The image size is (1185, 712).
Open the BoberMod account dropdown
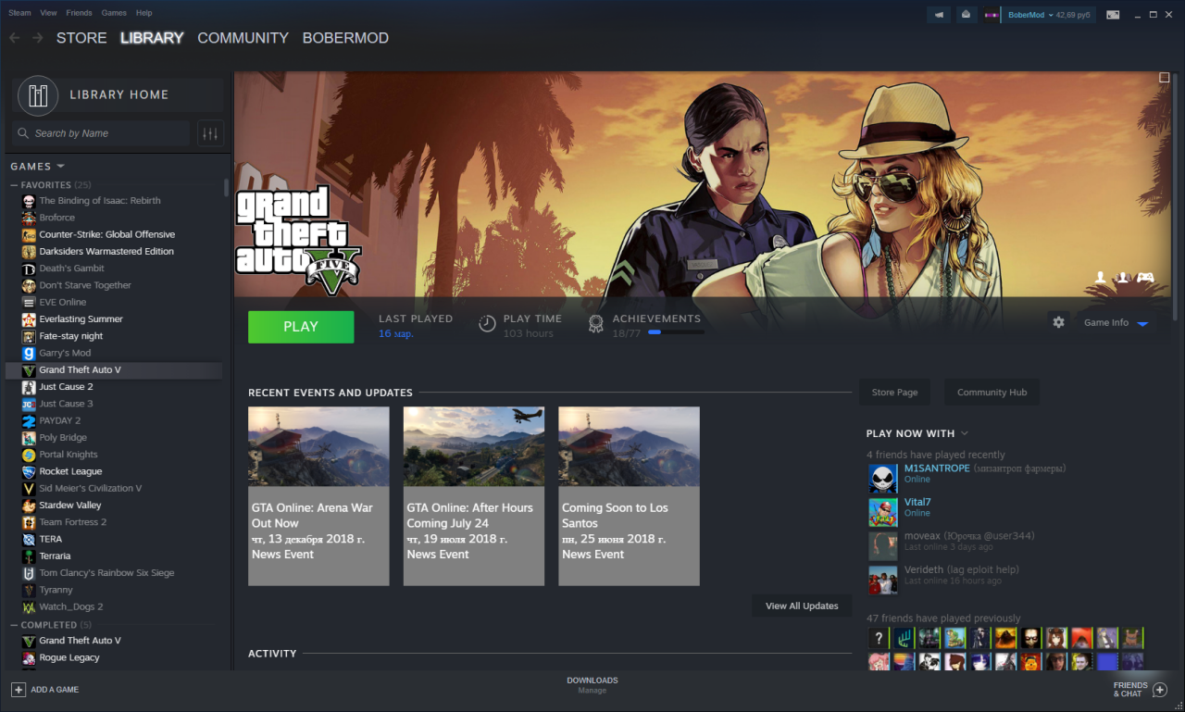[x=1051, y=15]
